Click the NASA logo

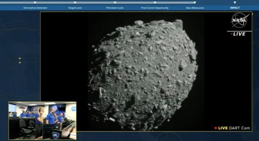(240, 20)
